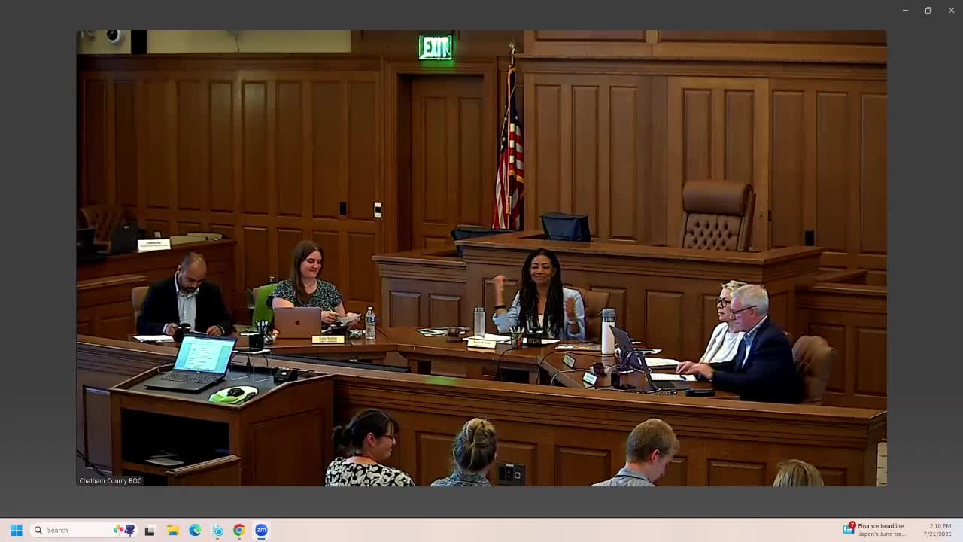Open File Explorer from the taskbar
The image size is (963, 542).
(x=172, y=530)
